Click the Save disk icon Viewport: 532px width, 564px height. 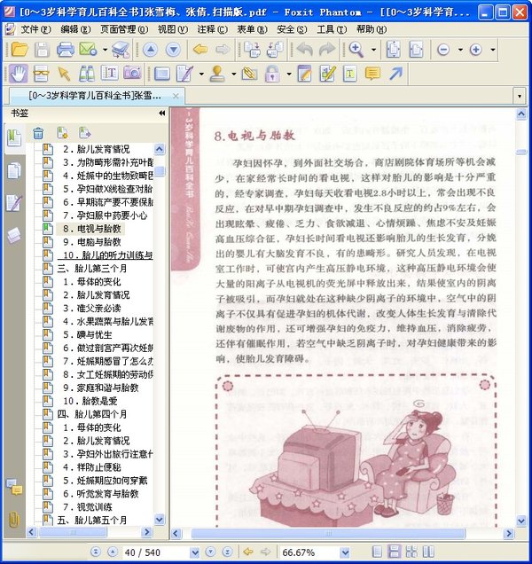[42, 50]
